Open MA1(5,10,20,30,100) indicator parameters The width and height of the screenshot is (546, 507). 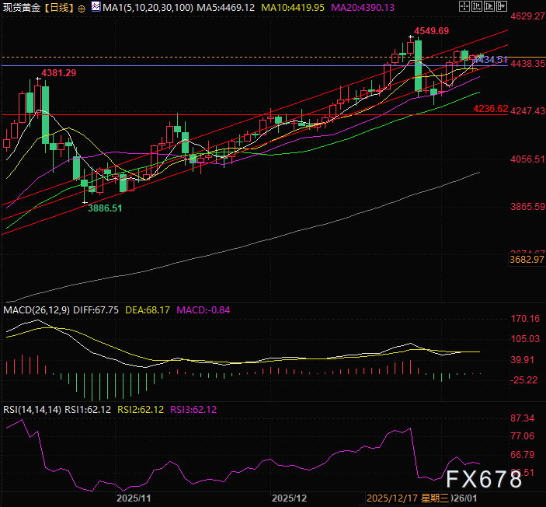tap(148, 8)
